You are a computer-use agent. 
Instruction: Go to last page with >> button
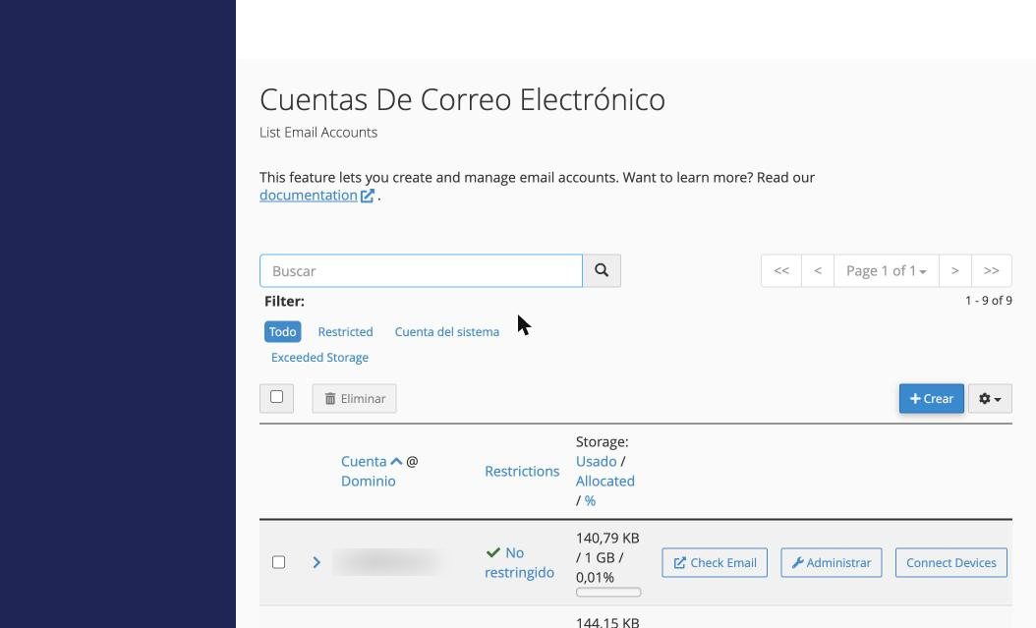tap(992, 270)
